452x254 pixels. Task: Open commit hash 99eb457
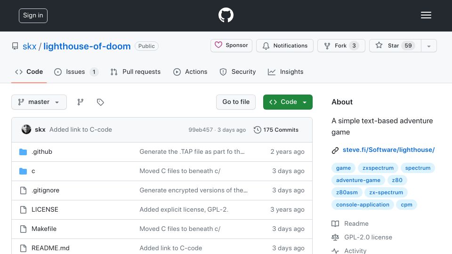pos(201,130)
